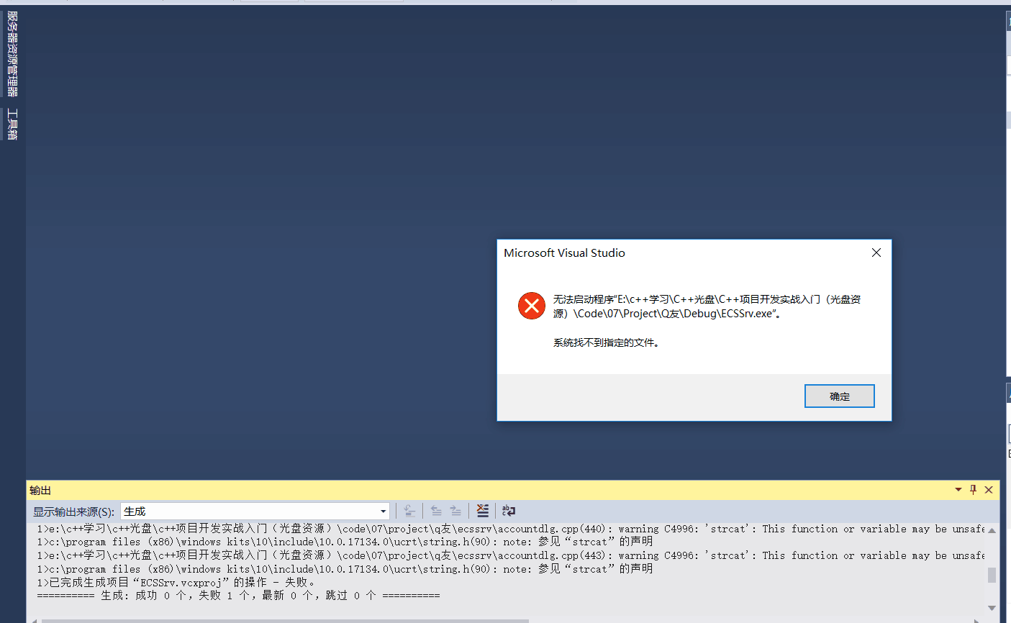Toggle auto-hide pin on the Output panel

pos(973,490)
